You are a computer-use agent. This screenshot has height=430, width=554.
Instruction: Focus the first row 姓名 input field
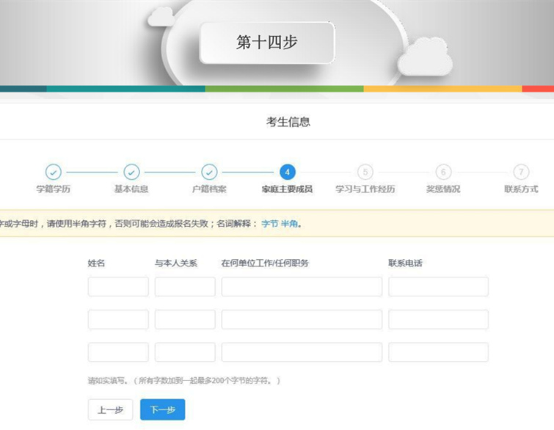pos(118,287)
